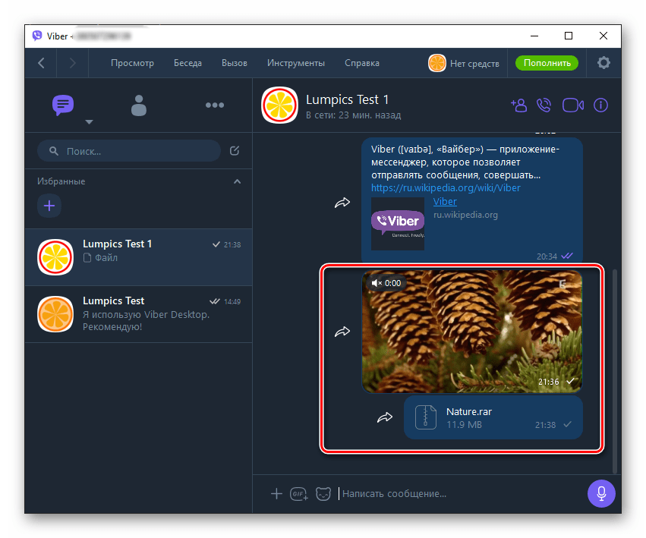
Task: Click the conversation vertical scrollbar
Action: point(615,371)
